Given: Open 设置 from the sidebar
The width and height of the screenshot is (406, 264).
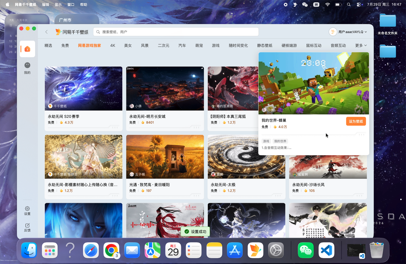Looking at the screenshot, I should pos(27,211).
